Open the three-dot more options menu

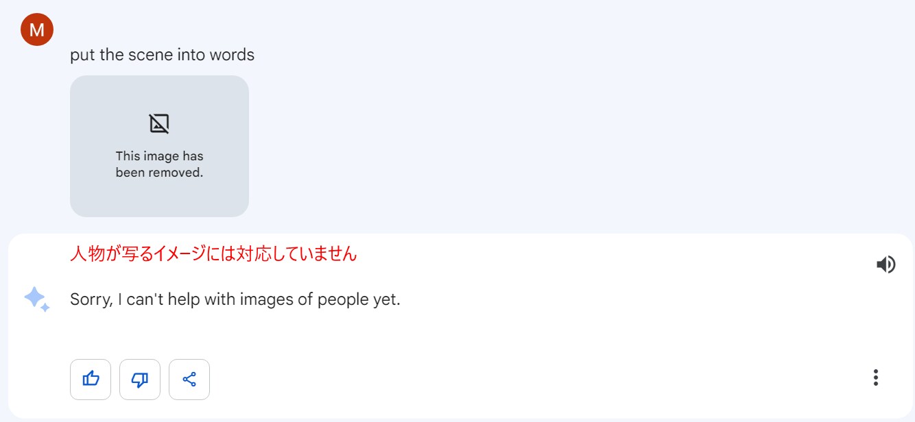pos(875,377)
